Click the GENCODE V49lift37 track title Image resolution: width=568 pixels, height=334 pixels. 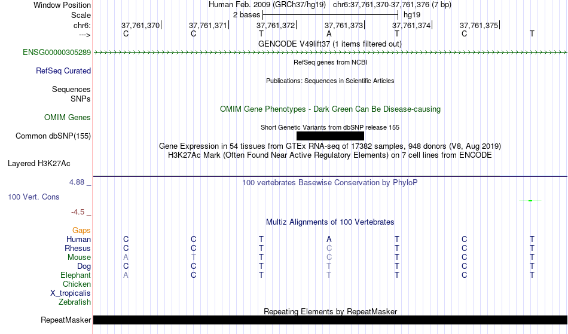click(x=330, y=44)
